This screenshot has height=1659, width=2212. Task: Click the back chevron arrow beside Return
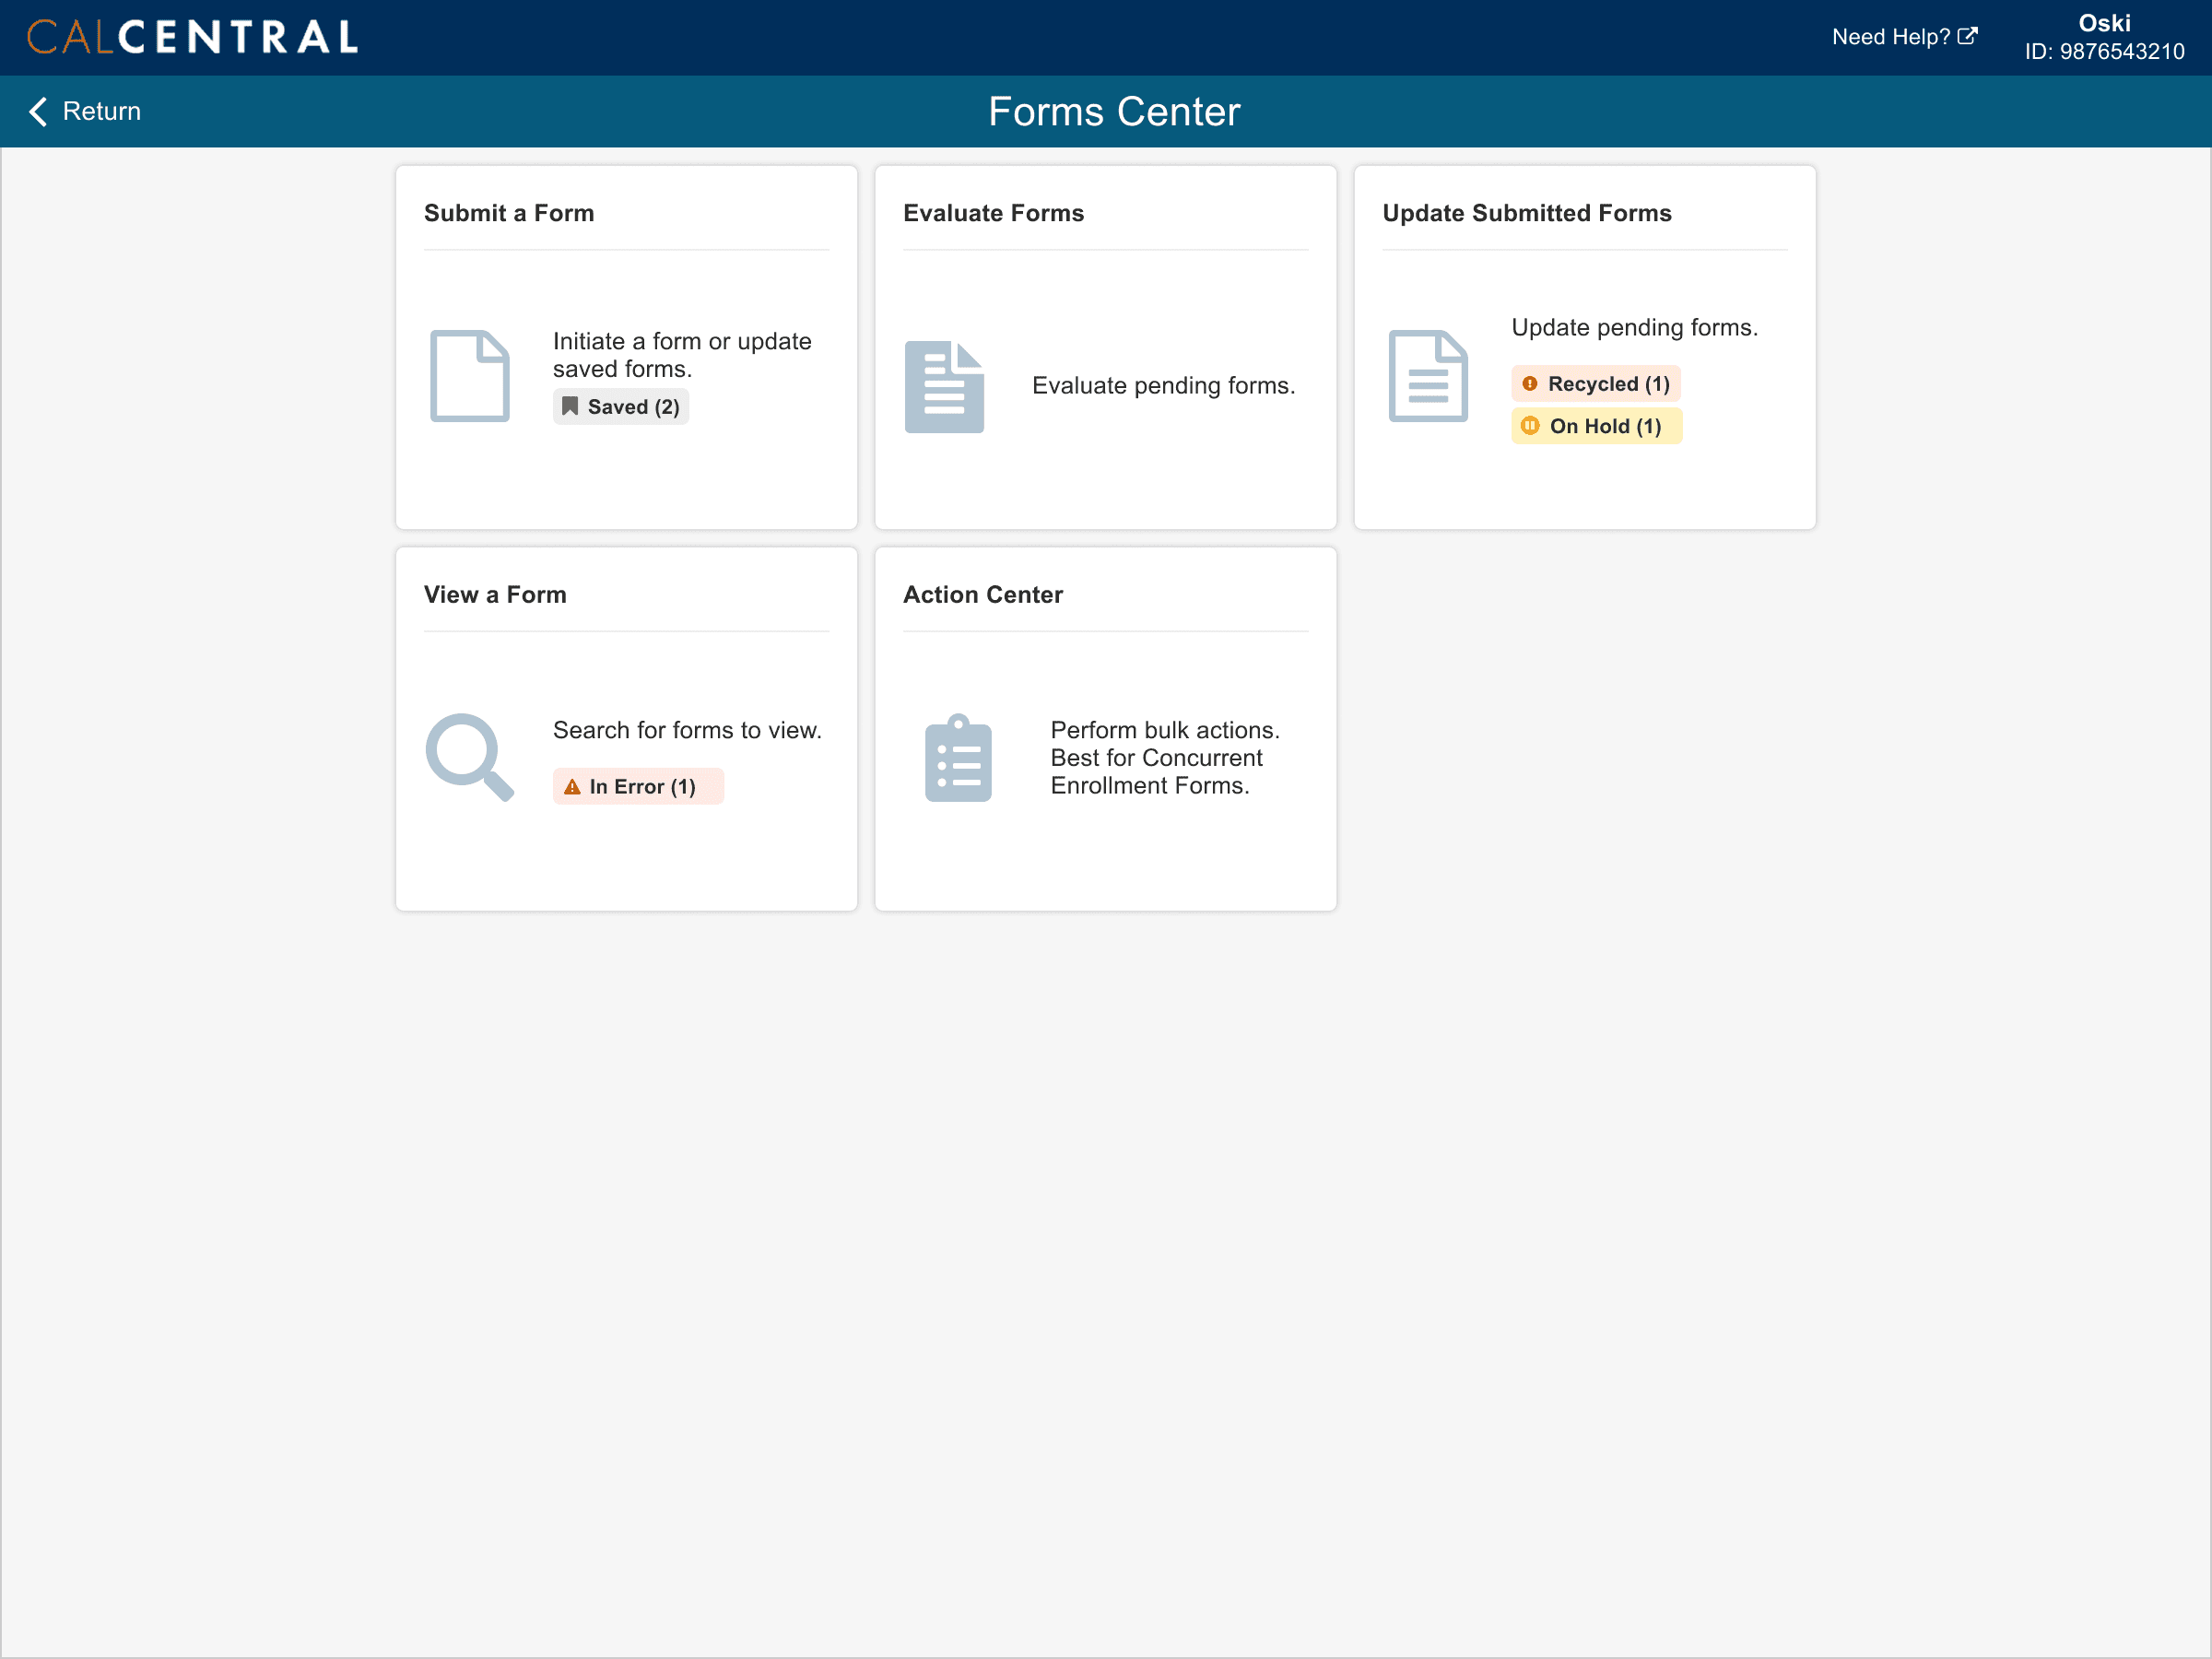click(x=38, y=111)
